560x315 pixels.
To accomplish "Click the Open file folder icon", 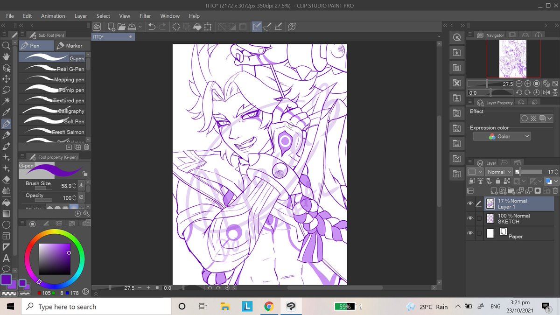I will click(x=121, y=27).
